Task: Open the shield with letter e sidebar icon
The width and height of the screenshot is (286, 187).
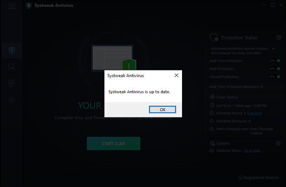Action: pyautogui.click(x=12, y=84)
